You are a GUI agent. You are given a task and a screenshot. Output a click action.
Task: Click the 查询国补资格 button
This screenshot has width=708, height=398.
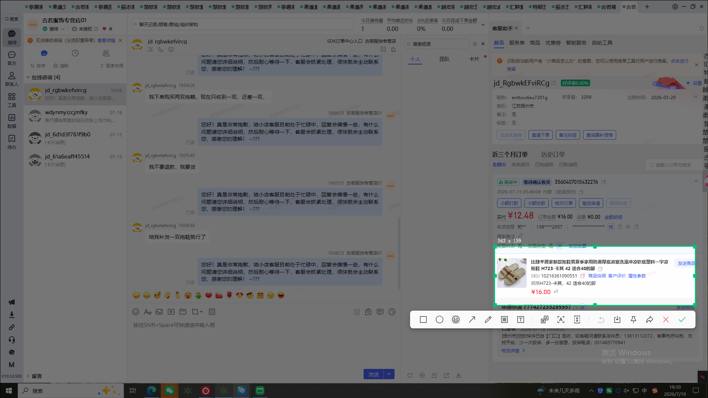pyautogui.click(x=600, y=135)
